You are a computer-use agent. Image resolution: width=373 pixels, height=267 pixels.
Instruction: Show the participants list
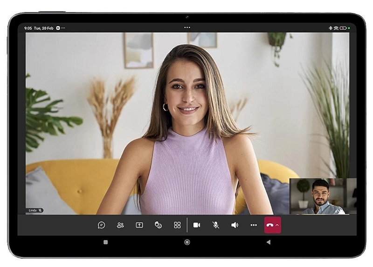pos(120,225)
